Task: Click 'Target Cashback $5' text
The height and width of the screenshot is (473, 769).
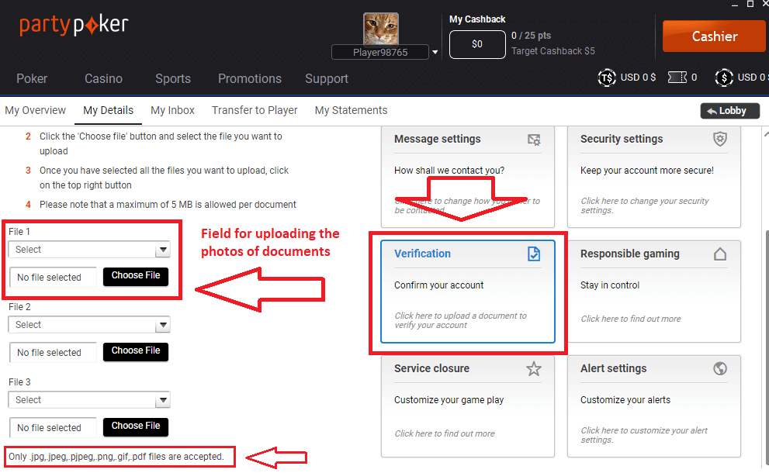Action: [x=553, y=51]
